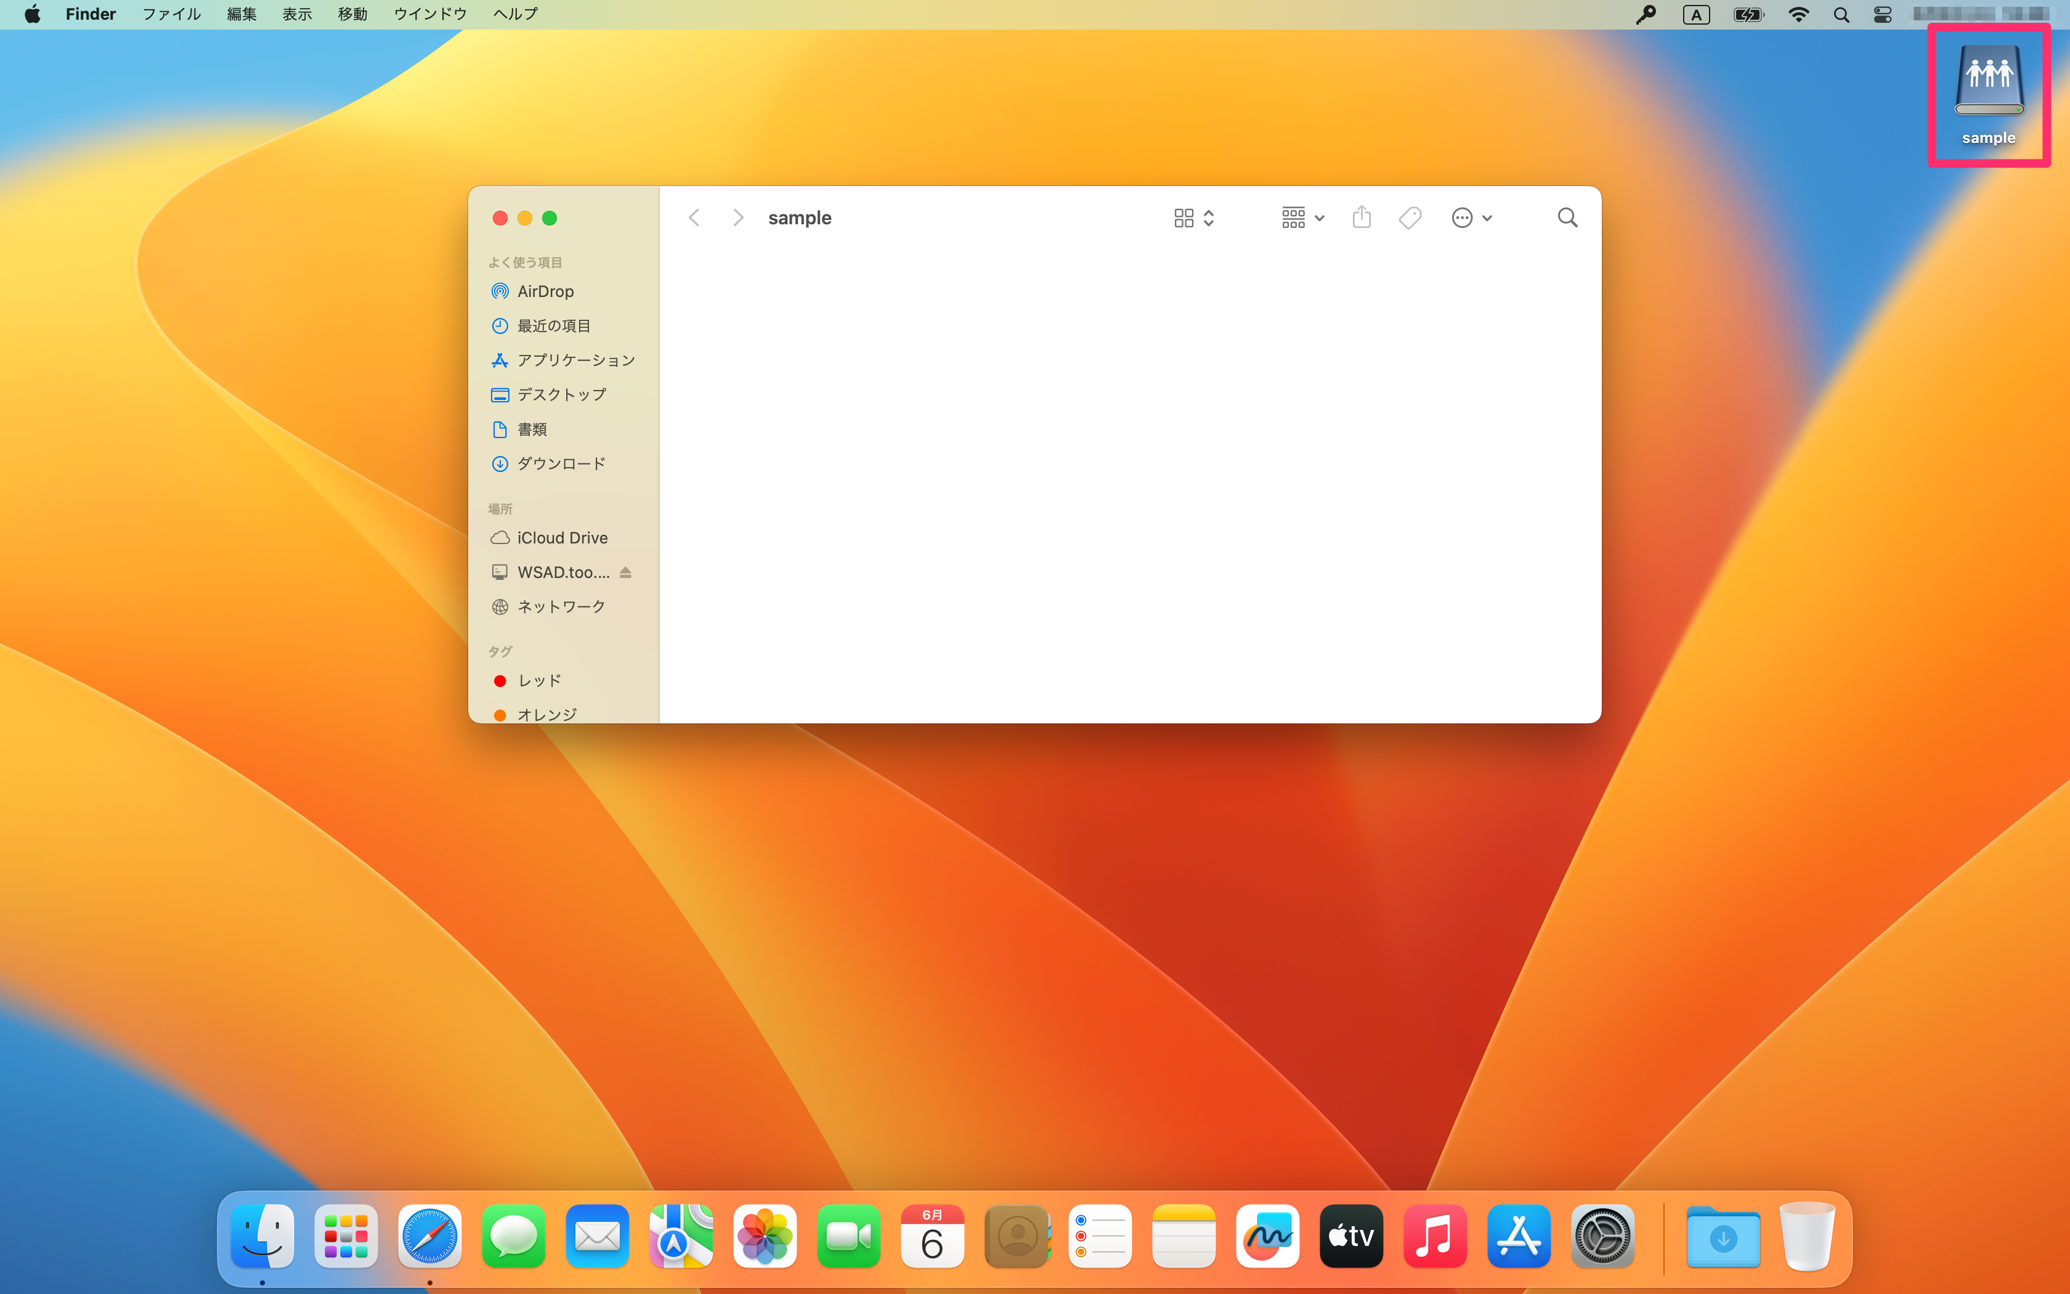Viewport: 2070px width, 1294px height.
Task: Open Spotlight search in menu bar
Action: [1841, 15]
